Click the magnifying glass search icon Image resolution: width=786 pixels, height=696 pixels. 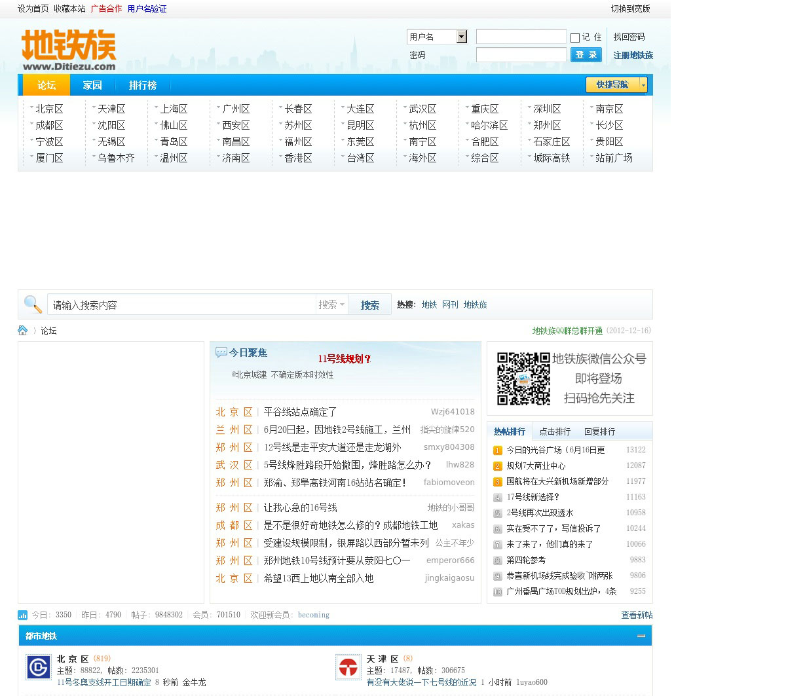point(33,304)
